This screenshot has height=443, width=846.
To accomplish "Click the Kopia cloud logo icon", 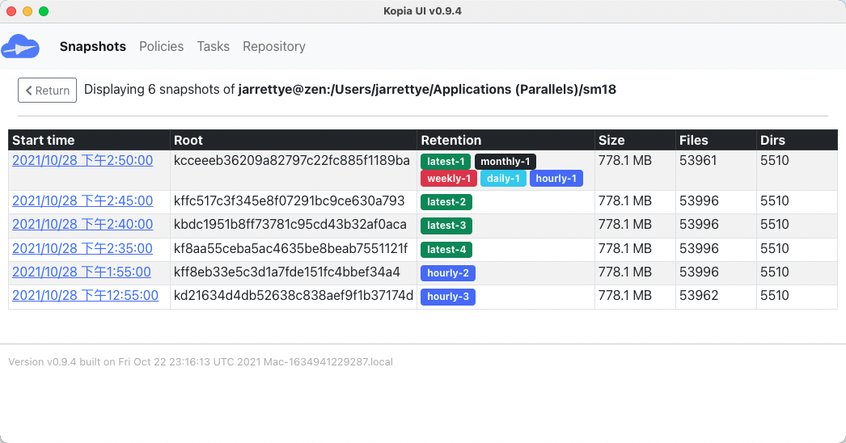I will click(x=21, y=47).
